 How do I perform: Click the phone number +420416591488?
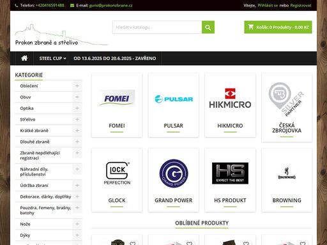(50, 6)
